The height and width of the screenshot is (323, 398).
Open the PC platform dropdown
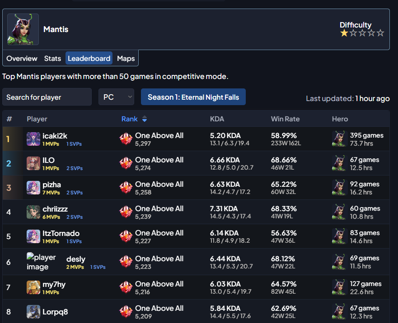pyautogui.click(x=116, y=97)
